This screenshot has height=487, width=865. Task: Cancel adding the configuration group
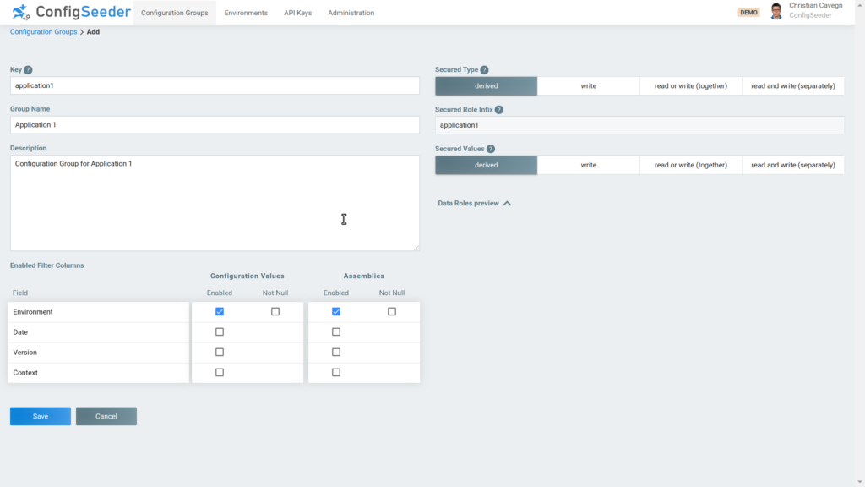pos(106,416)
